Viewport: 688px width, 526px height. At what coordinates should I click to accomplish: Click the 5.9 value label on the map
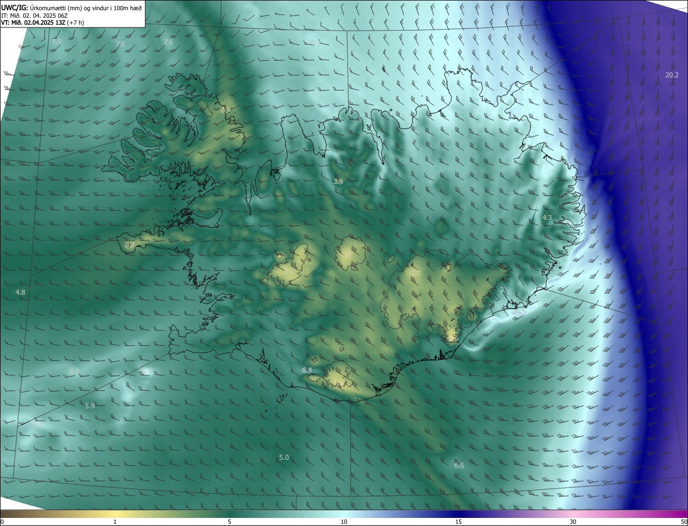click(90, 406)
